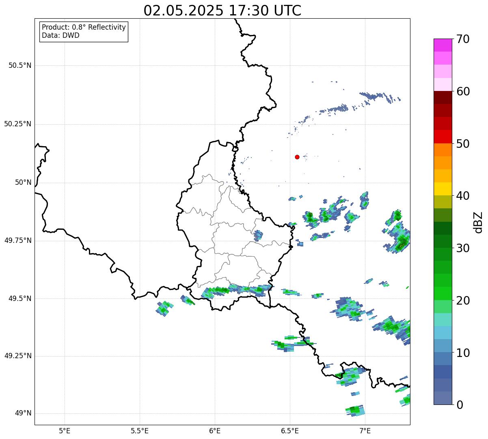Pick the pale pink swatch just above 60 dBZ

pyautogui.click(x=443, y=84)
